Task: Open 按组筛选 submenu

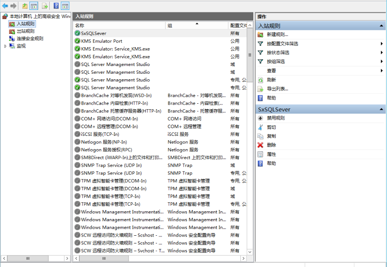Action: pos(276,61)
